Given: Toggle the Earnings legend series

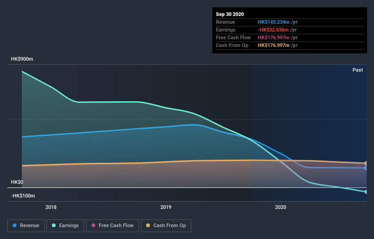Looking at the screenshot, I should tap(65, 226).
